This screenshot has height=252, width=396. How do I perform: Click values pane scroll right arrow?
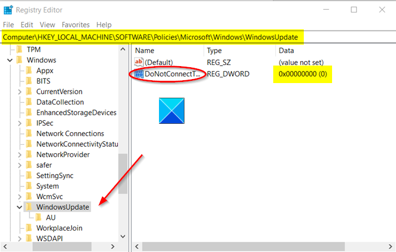(390, 246)
